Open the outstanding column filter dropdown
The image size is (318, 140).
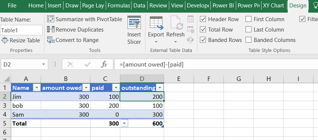(160, 88)
